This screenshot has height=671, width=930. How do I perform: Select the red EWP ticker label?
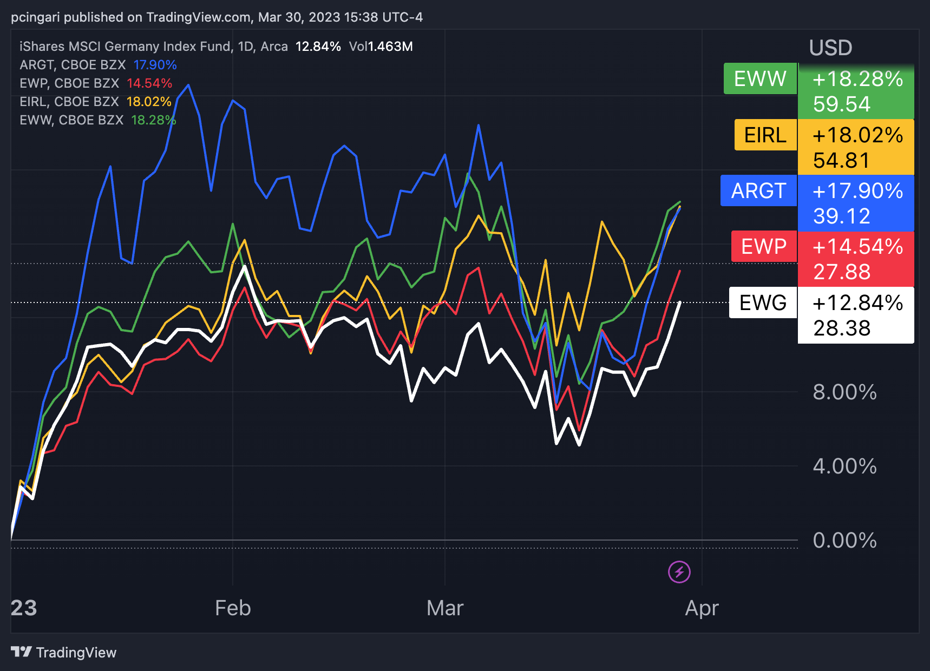click(x=764, y=246)
